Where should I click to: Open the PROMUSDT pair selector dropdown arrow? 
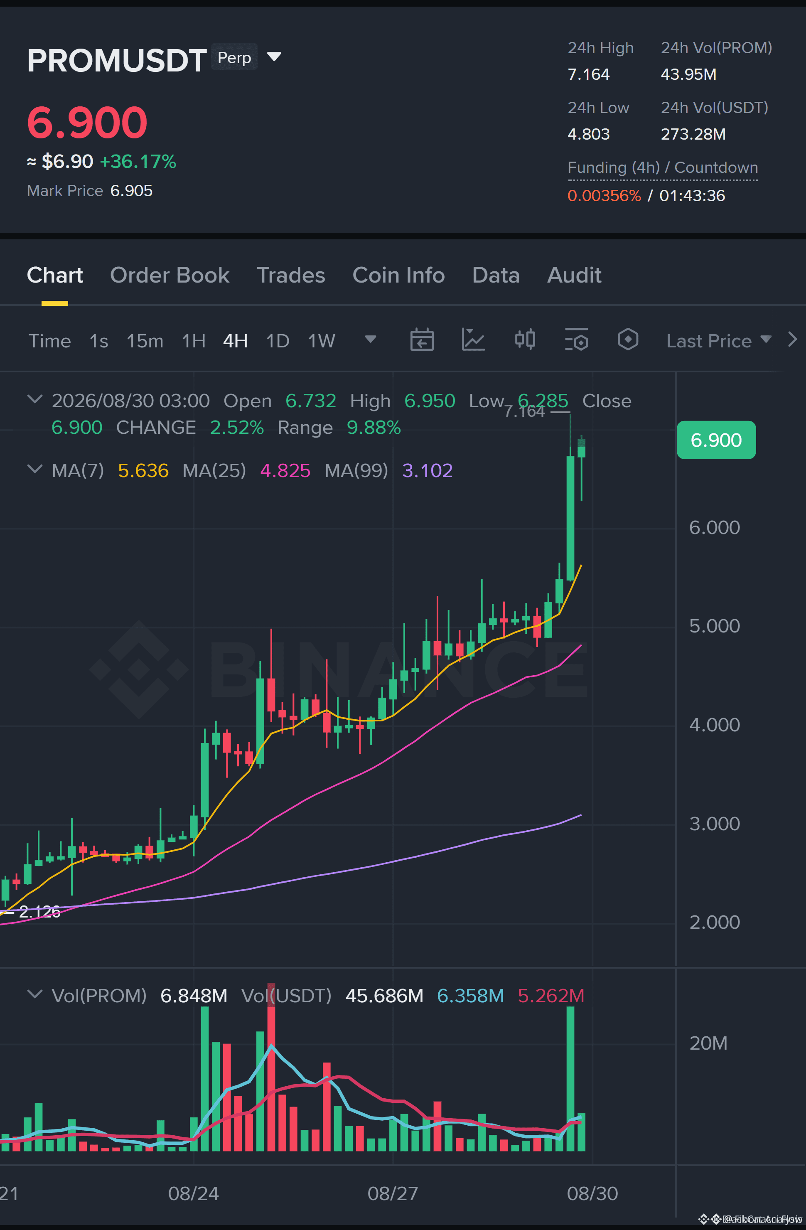coord(274,57)
